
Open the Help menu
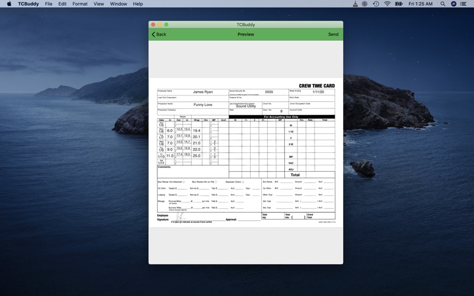click(138, 4)
